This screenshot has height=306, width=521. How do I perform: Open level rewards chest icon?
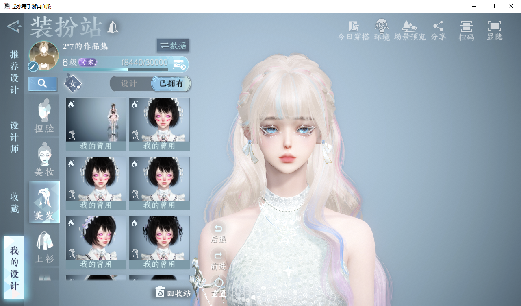[x=179, y=64]
